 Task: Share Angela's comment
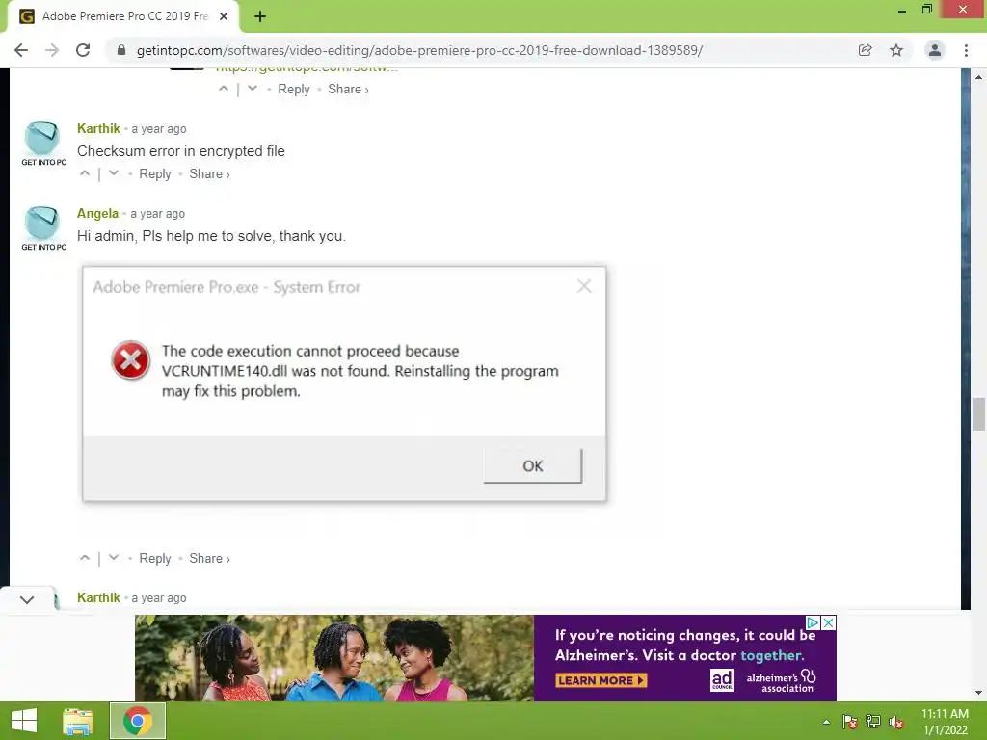209,558
